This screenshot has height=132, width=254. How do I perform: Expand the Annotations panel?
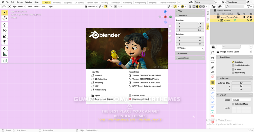pyautogui.click(x=177, y=58)
